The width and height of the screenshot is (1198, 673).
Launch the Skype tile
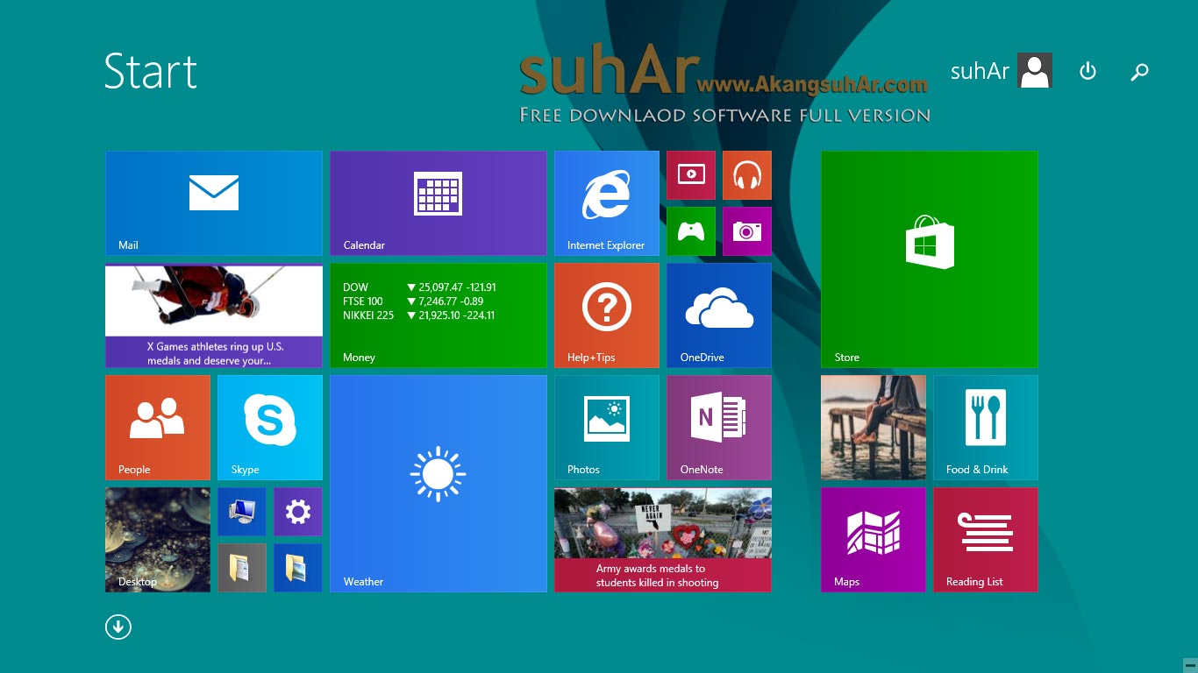(x=270, y=428)
